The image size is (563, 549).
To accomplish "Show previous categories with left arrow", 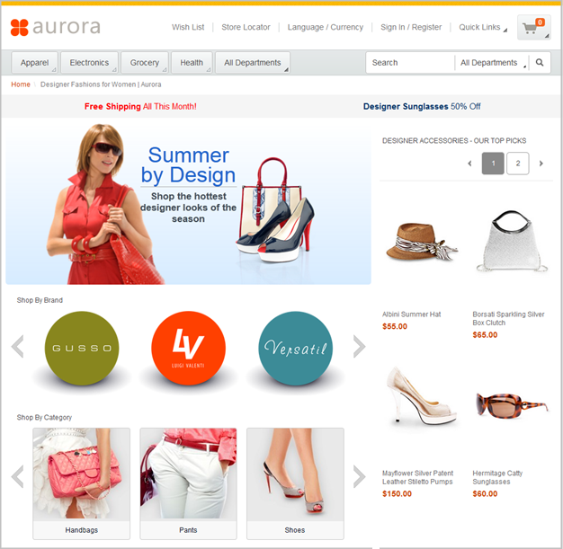I will tap(18, 476).
